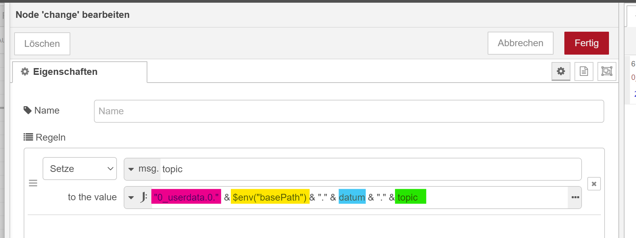Remove the rule with the x button

click(x=594, y=184)
